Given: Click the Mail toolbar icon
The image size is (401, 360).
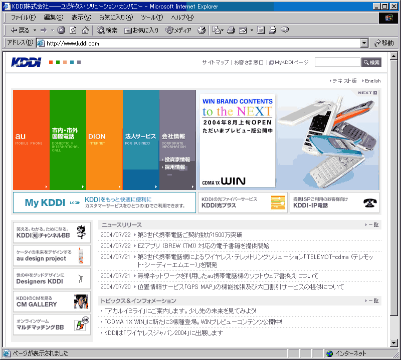Looking at the screenshot, I should 217,30.
